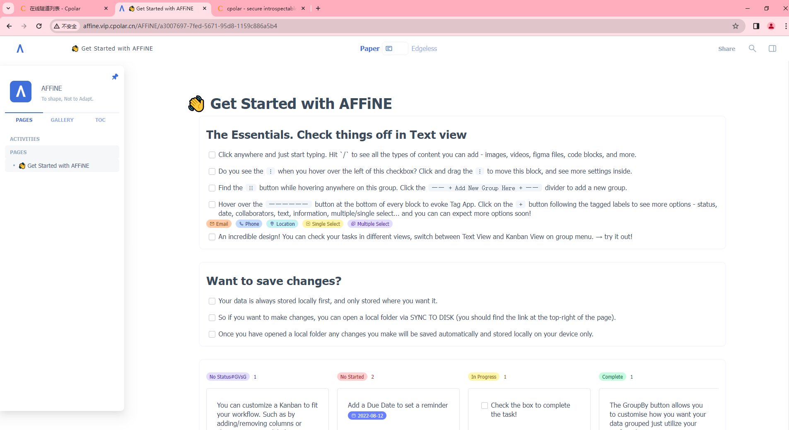Open the tab search dropdown arrow
The image size is (789, 430).
coord(8,8)
